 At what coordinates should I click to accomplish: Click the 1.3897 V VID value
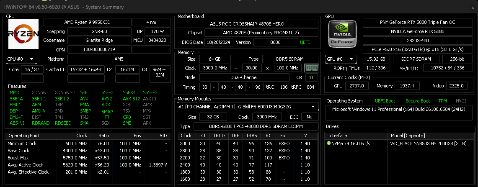coord(157,165)
